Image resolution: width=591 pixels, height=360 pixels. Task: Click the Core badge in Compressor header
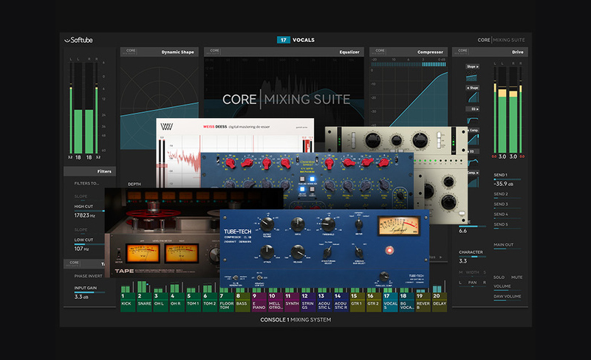pos(380,52)
